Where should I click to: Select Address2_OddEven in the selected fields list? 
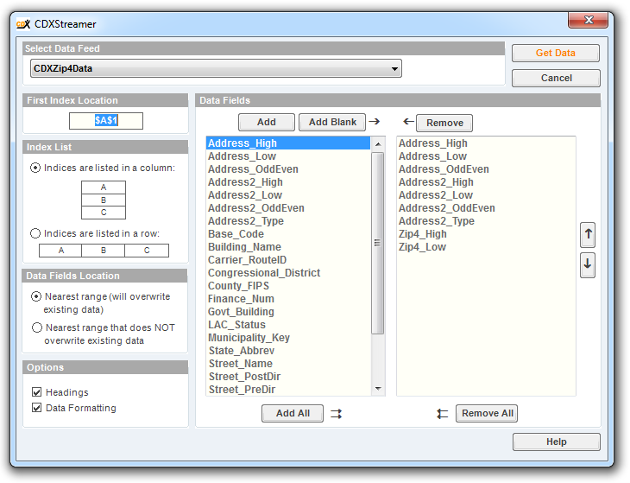click(x=486, y=208)
